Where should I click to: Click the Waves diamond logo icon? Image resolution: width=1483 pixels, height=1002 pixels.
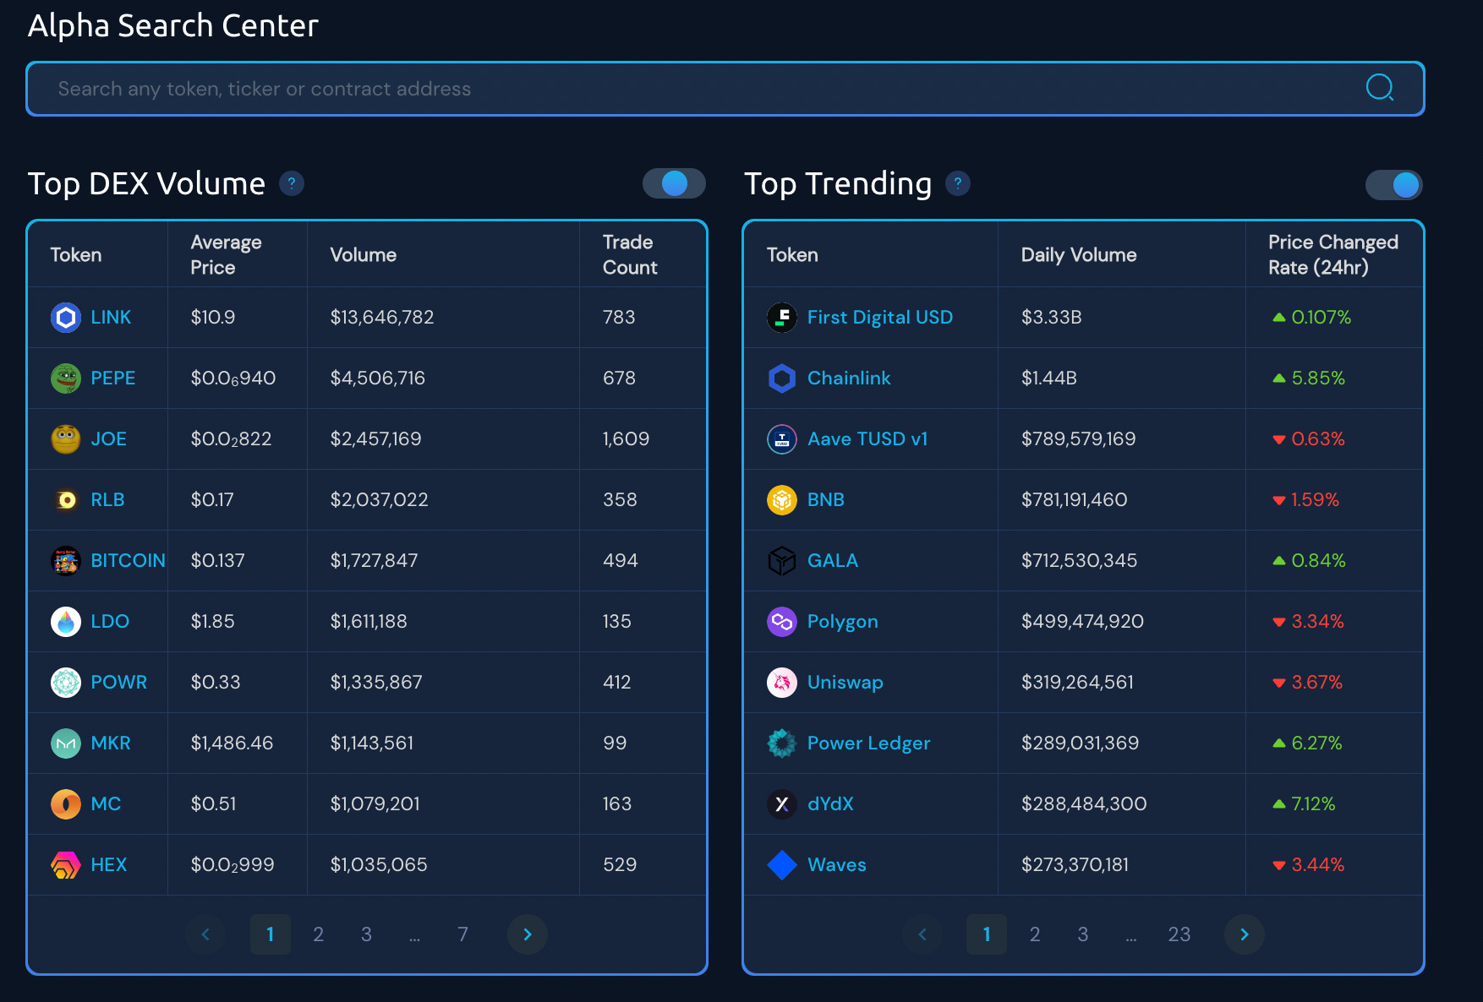pyautogui.click(x=782, y=865)
